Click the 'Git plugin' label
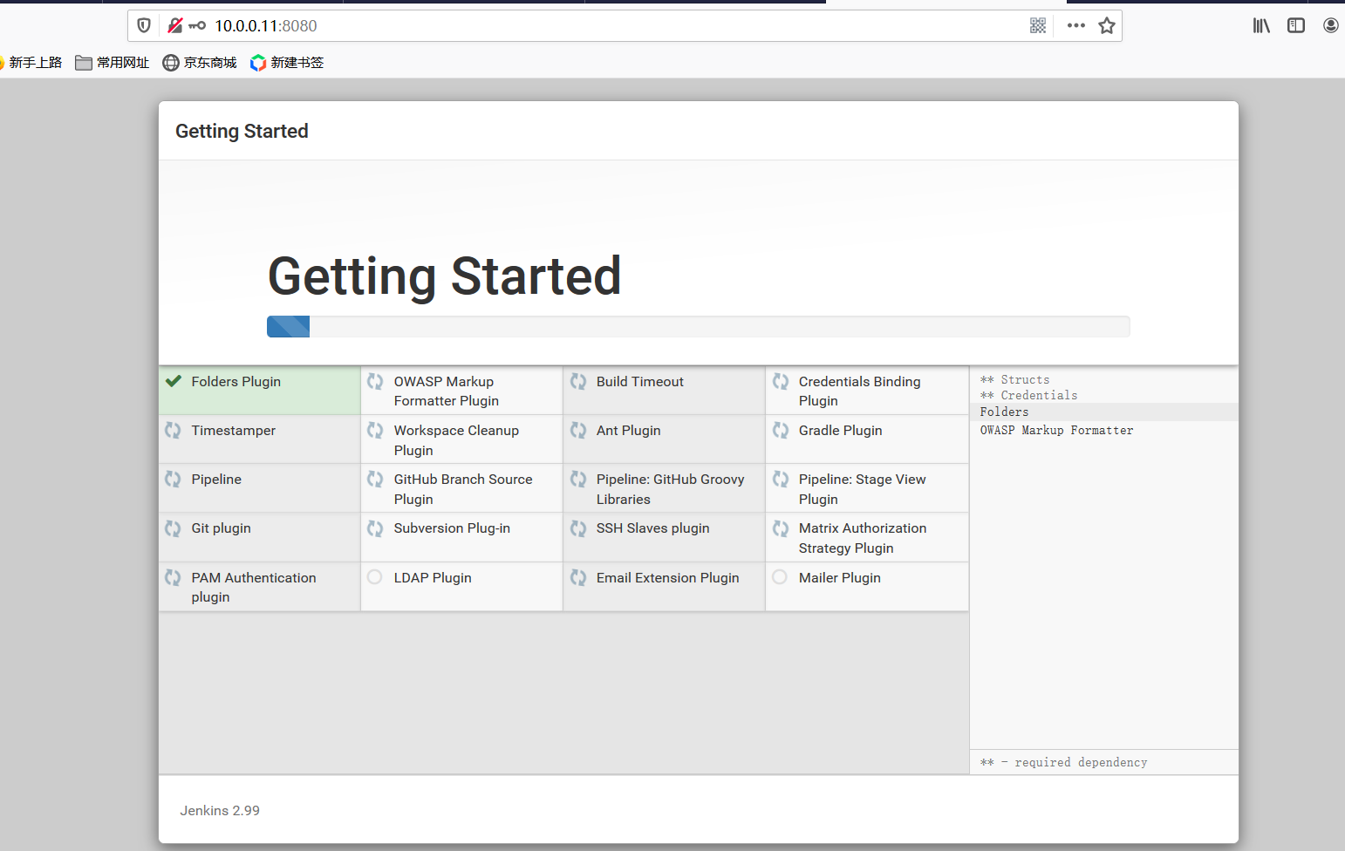1345x851 pixels. [x=222, y=528]
